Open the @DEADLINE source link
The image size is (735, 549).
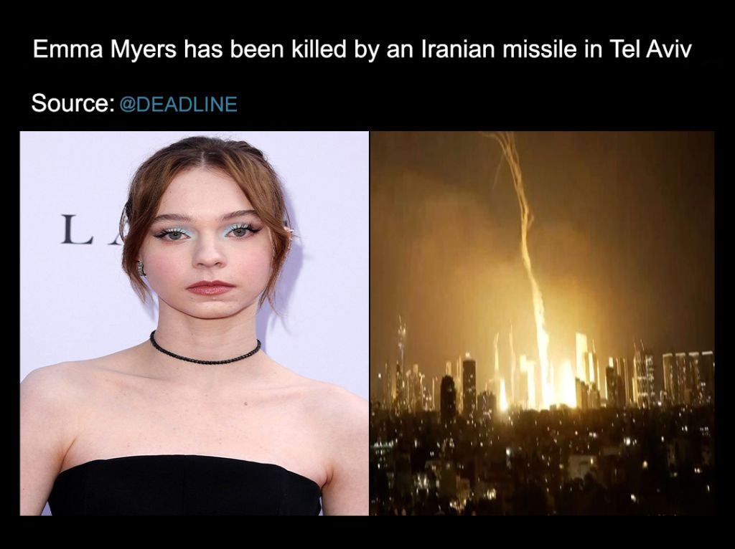click(178, 104)
